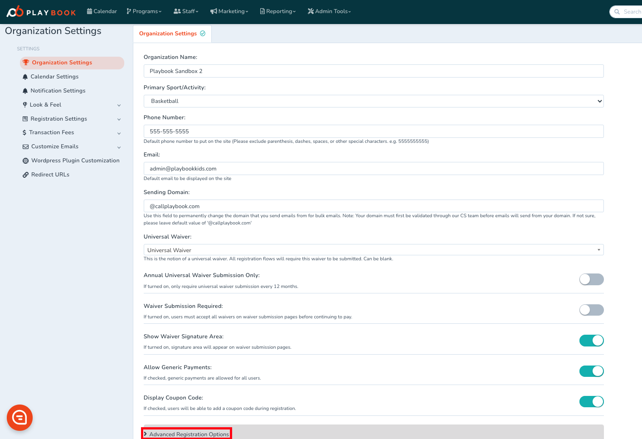Image resolution: width=642 pixels, height=439 pixels.
Task: Click the link icon beside Redirect URLs
Action: click(26, 175)
